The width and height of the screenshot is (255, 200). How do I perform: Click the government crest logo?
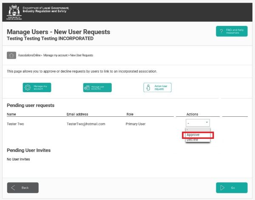(14, 12)
